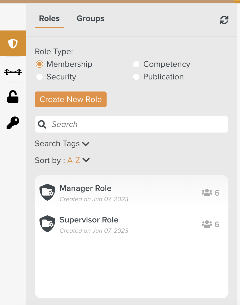Screen dimensions: 240x305
Task: Select the Competency role type
Action: pyautogui.click(x=136, y=64)
